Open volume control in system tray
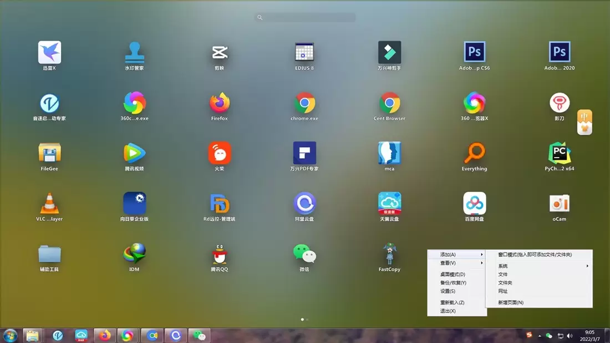Image resolution: width=610 pixels, height=343 pixels. coord(570,336)
